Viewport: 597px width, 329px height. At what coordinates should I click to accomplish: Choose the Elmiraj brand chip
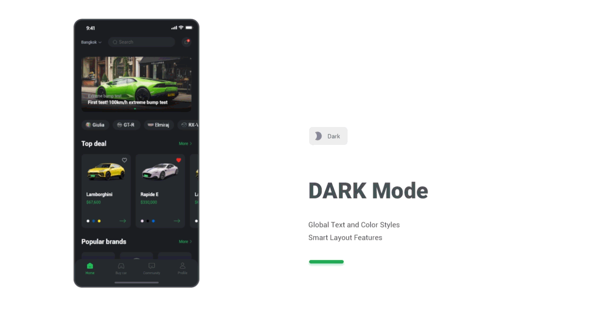158,125
